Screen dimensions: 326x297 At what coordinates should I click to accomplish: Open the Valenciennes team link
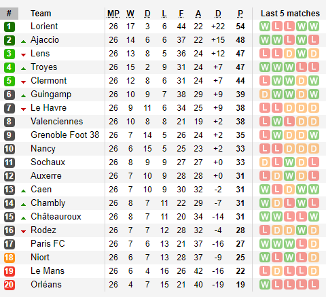pyautogui.click(x=57, y=122)
